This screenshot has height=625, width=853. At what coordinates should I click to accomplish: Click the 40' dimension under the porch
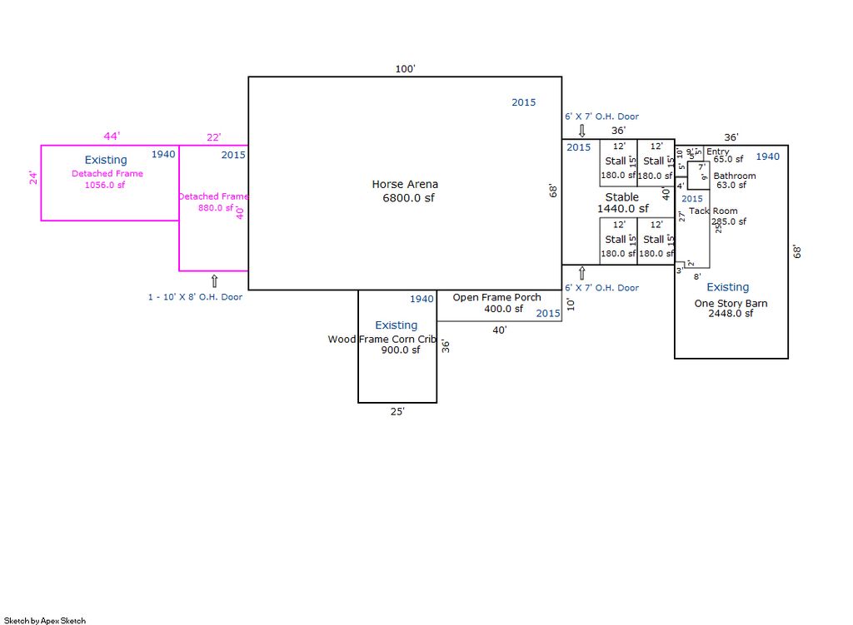tap(499, 330)
